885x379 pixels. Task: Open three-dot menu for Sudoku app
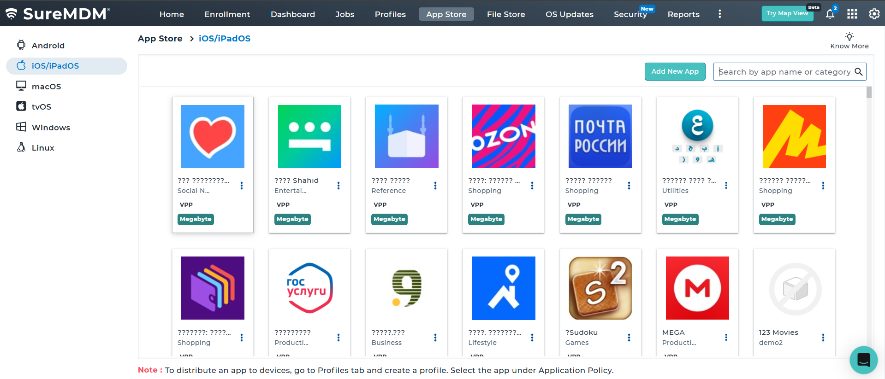[629, 338]
